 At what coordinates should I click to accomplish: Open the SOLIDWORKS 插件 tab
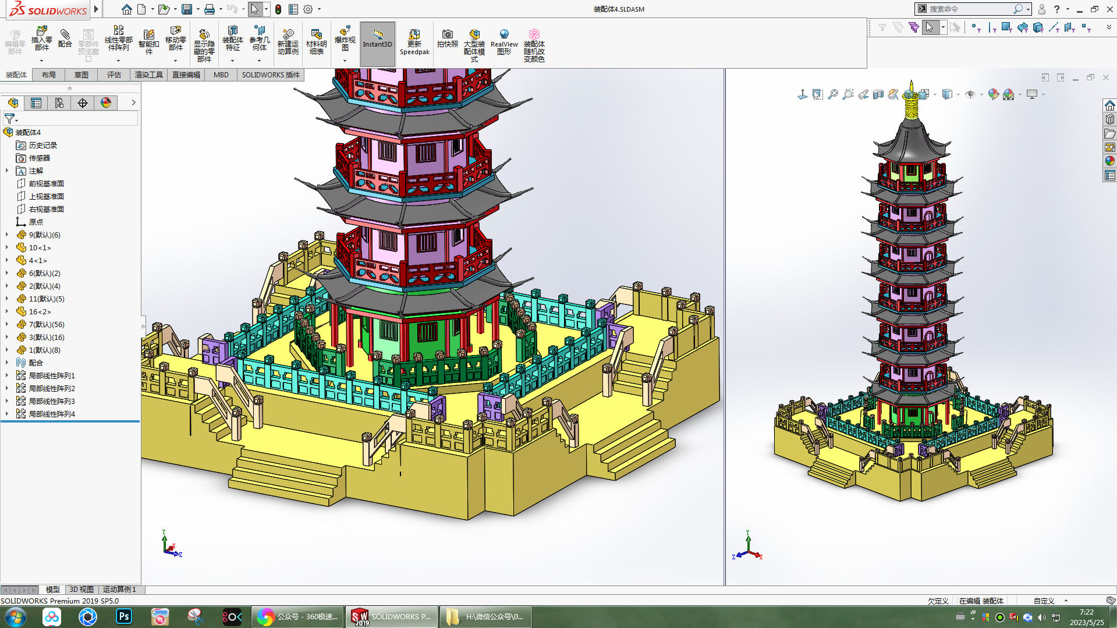(271, 74)
